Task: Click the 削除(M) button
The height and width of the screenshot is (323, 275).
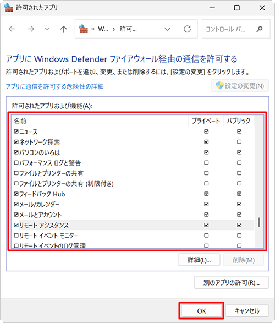Action: 244,260
